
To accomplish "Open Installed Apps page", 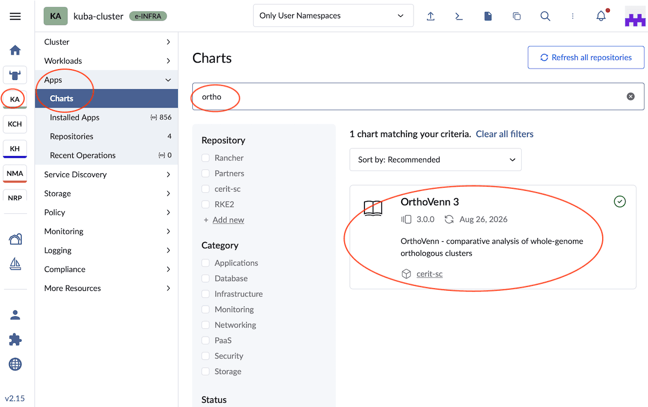I will 106,117.
